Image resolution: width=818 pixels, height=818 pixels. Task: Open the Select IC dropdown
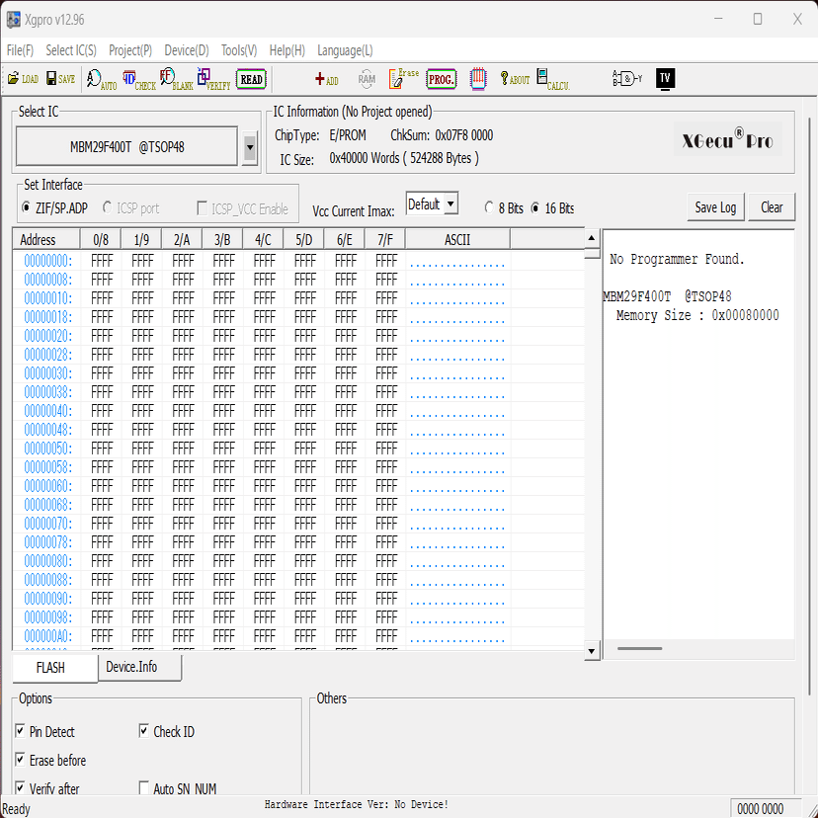250,149
